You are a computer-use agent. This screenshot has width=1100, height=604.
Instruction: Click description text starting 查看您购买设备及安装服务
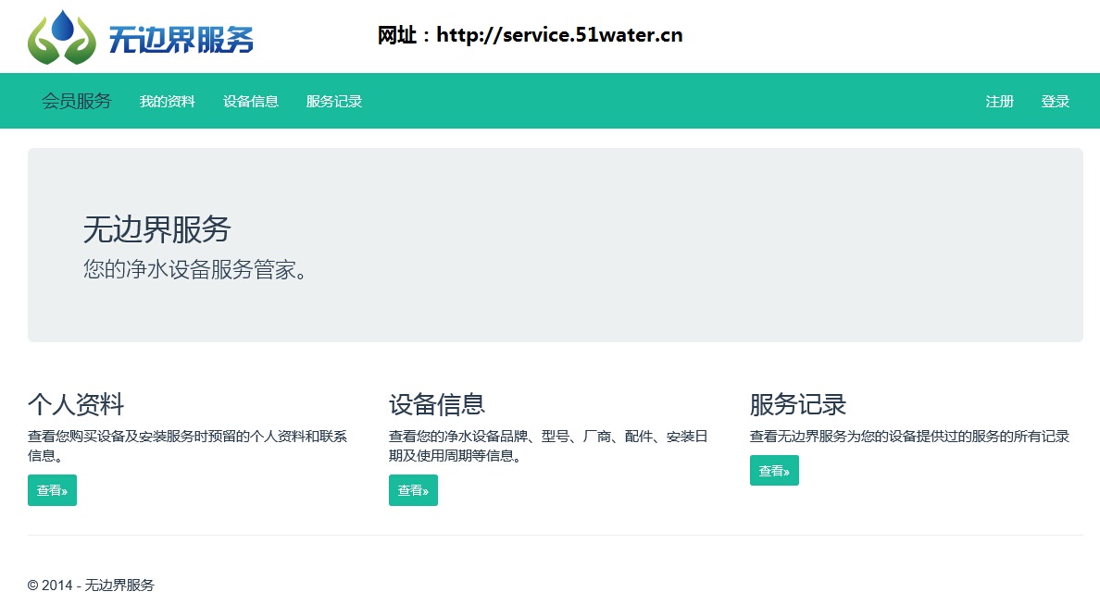pyautogui.click(x=187, y=446)
